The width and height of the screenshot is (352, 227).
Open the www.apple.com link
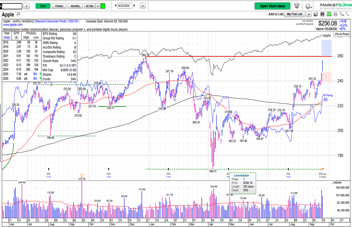(13, 25)
